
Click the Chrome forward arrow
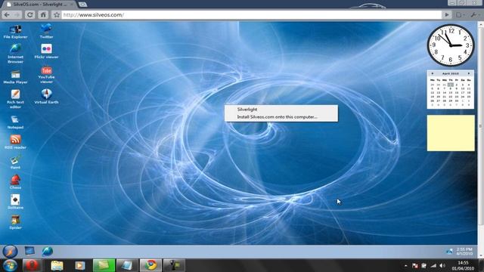[17, 15]
